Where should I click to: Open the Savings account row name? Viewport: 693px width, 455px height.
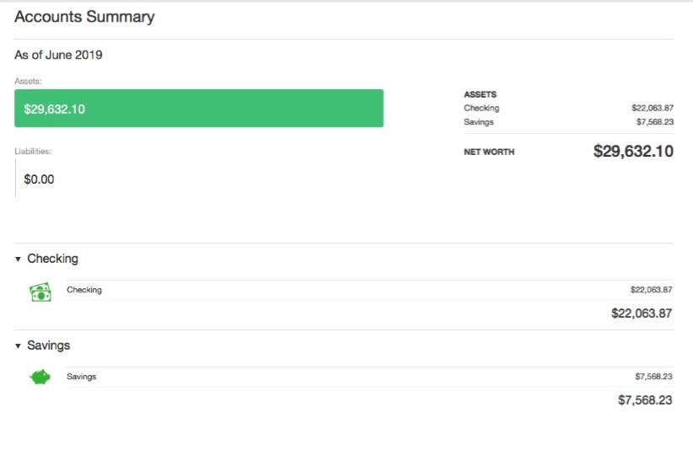click(x=81, y=377)
